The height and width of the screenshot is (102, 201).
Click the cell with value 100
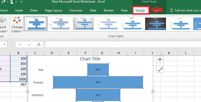[x=19, y=74]
